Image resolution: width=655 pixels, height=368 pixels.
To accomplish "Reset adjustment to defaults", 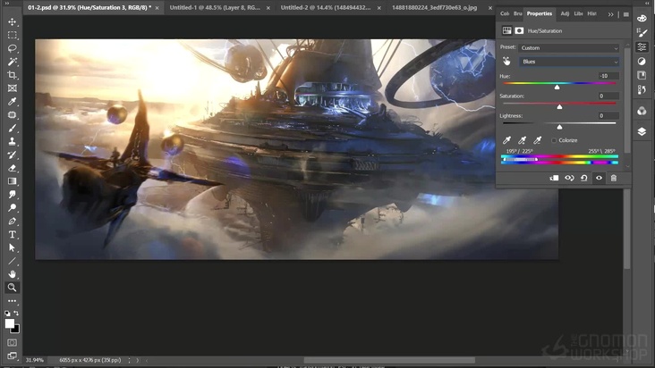I will pyautogui.click(x=584, y=178).
